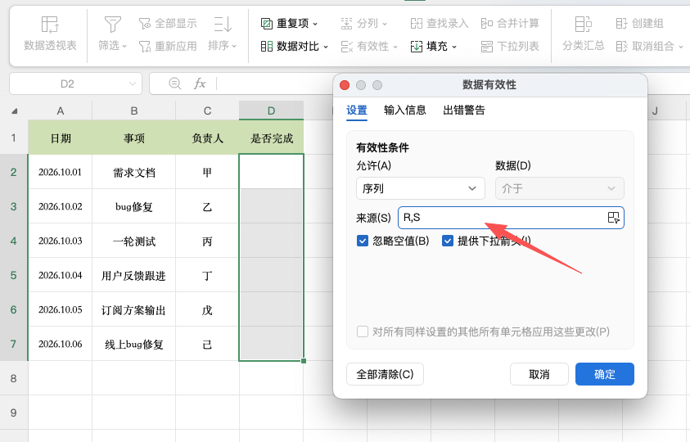This screenshot has width=690, height=442.
Task: Click cell 2026.10.01
Action: tap(61, 172)
